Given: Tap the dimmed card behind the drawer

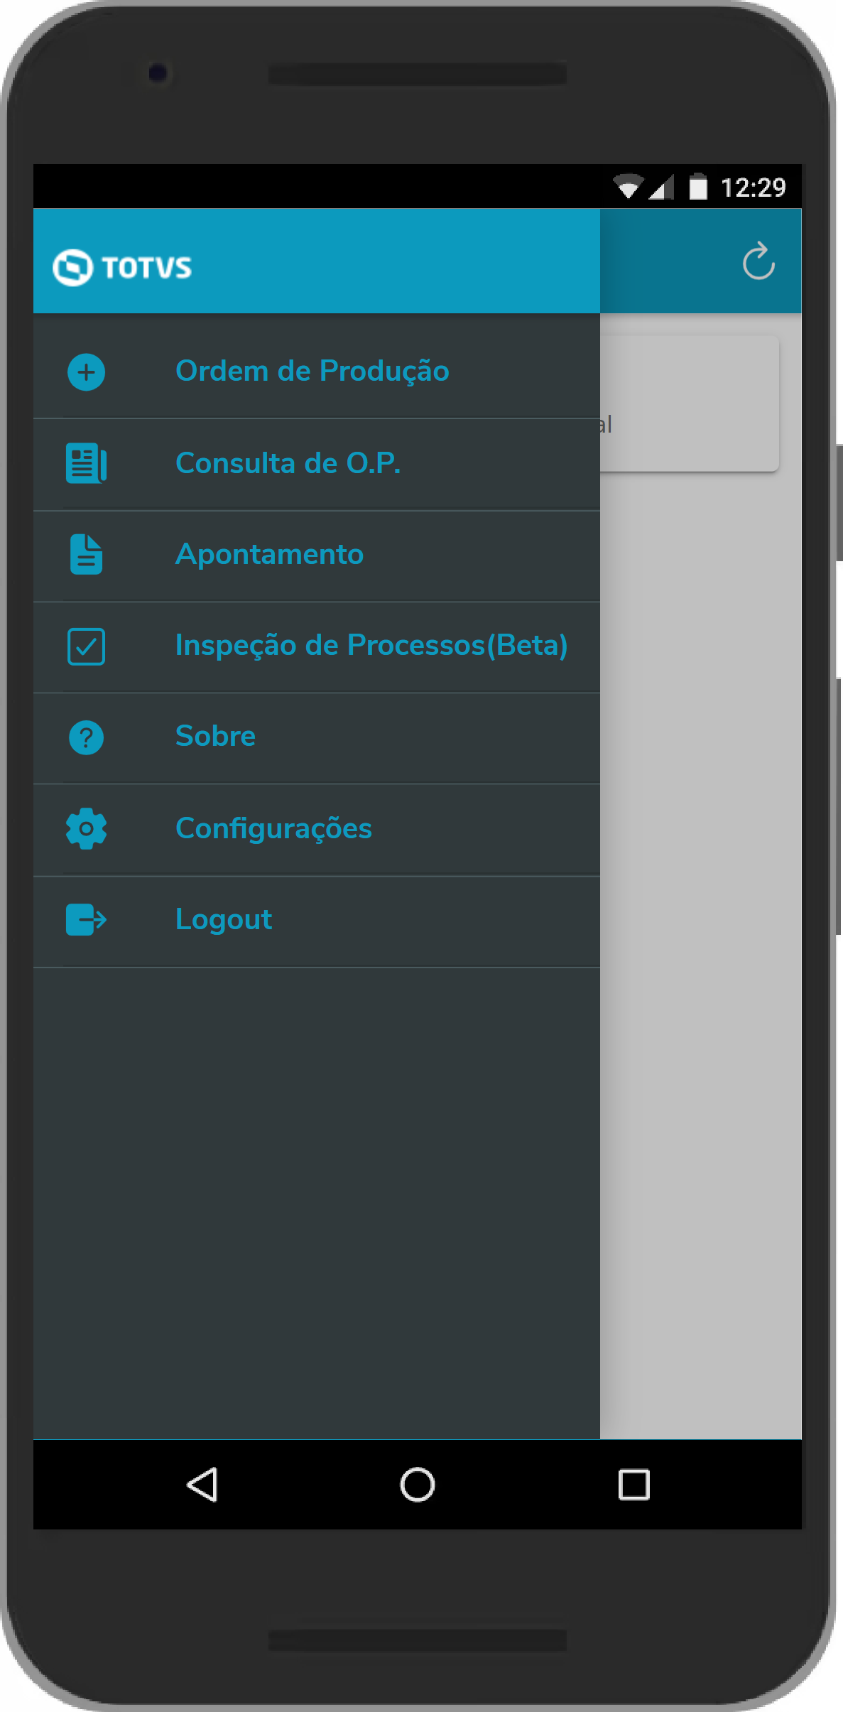Looking at the screenshot, I should 689,403.
